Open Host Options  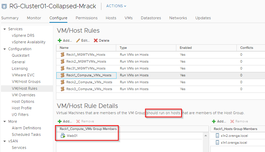23,101
